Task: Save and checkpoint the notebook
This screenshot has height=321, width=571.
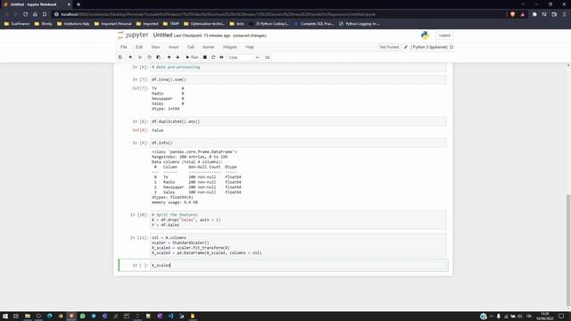Action: 120,57
